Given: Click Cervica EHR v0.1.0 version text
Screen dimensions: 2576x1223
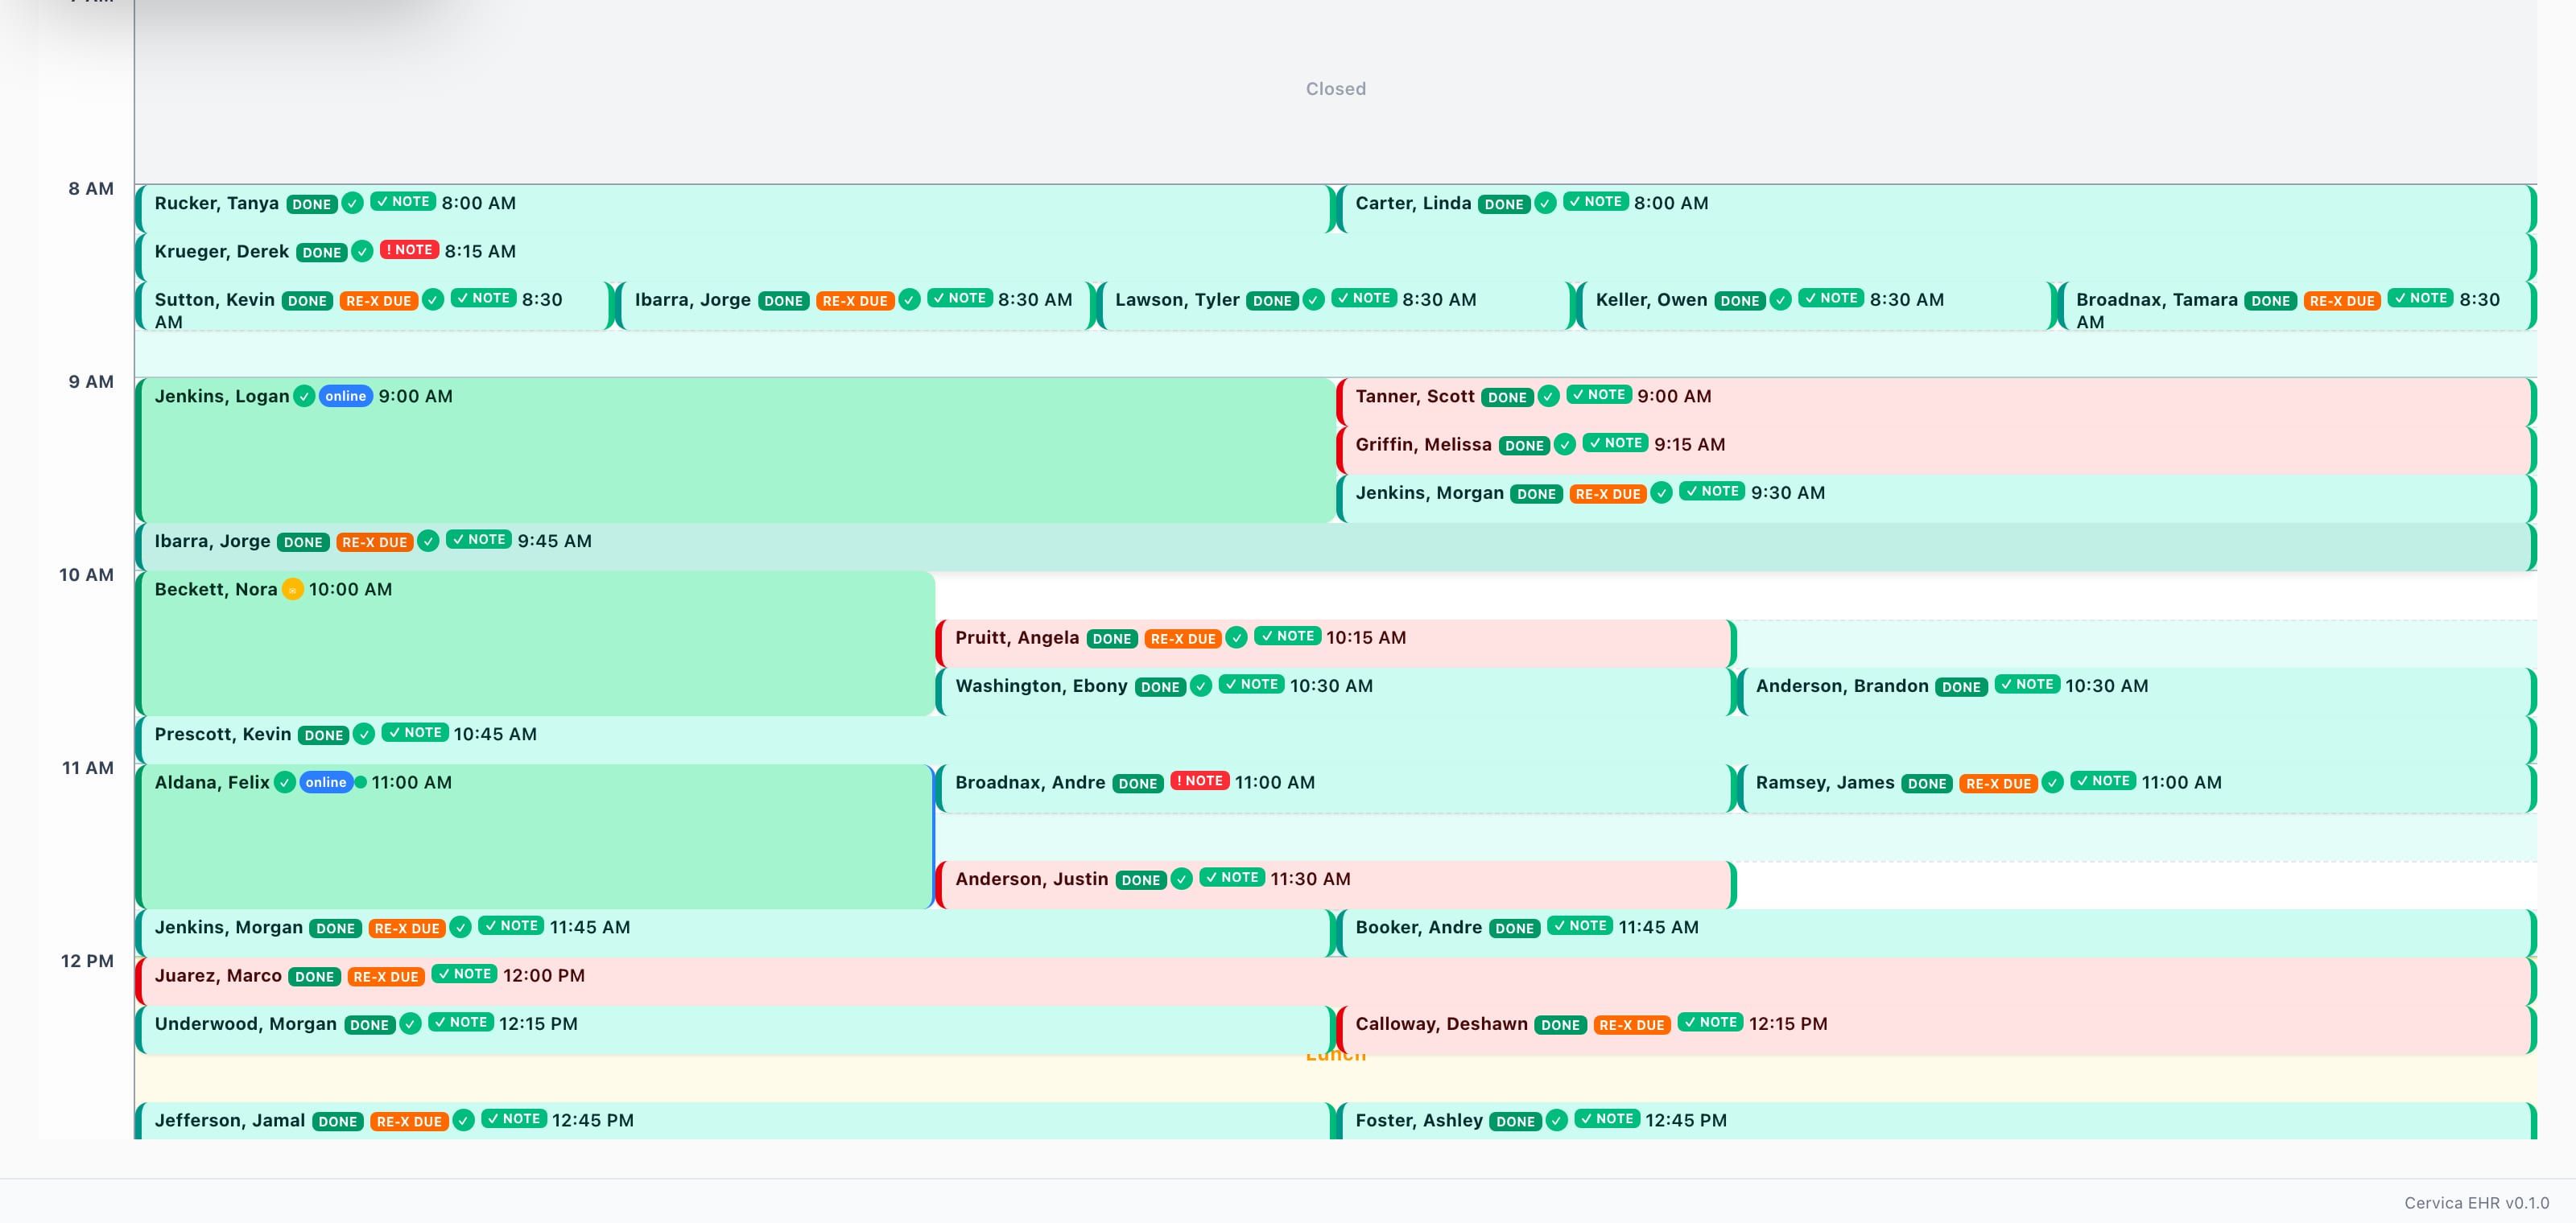Looking at the screenshot, I should click(x=2476, y=1203).
